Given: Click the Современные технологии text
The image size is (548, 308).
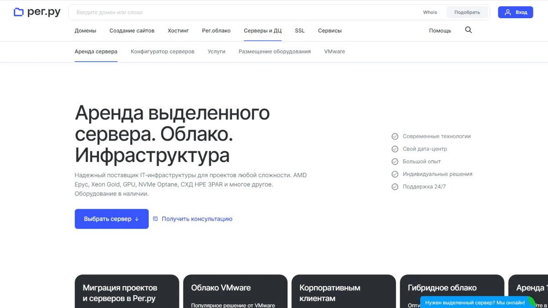Looking at the screenshot, I should (437, 136).
